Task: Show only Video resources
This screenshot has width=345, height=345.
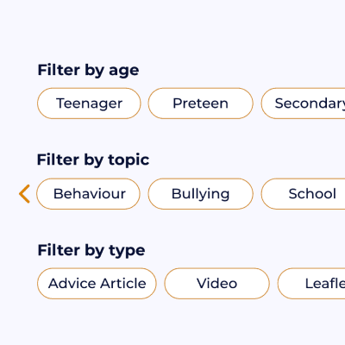Action: click(217, 284)
